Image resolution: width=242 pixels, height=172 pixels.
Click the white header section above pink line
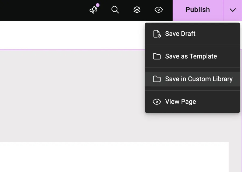tap(73, 35)
